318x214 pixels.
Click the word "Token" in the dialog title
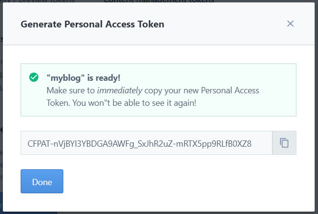coord(151,24)
